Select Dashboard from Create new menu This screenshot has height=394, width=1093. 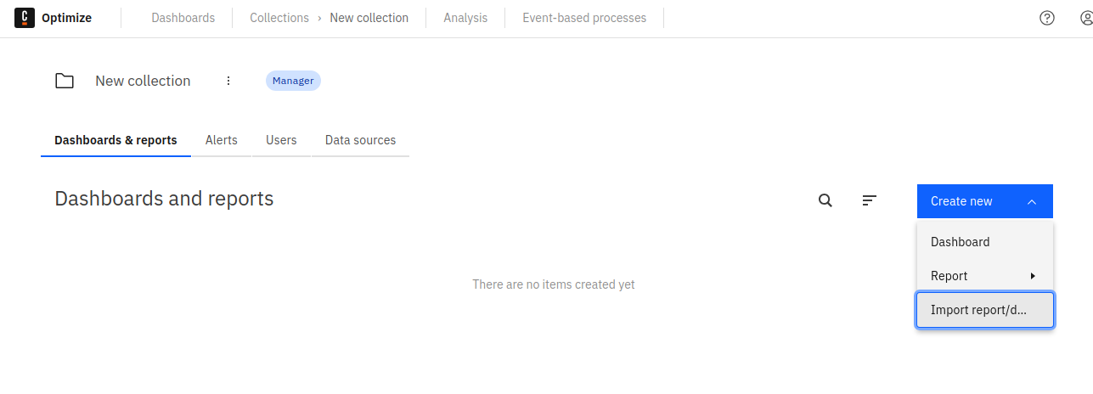pyautogui.click(x=961, y=242)
